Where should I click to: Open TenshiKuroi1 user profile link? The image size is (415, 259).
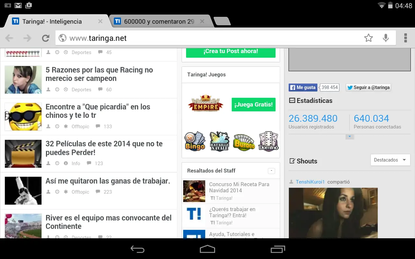[310, 182]
